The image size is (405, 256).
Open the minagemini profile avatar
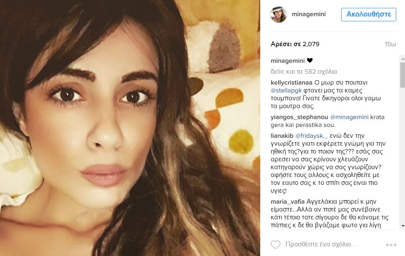[279, 14]
